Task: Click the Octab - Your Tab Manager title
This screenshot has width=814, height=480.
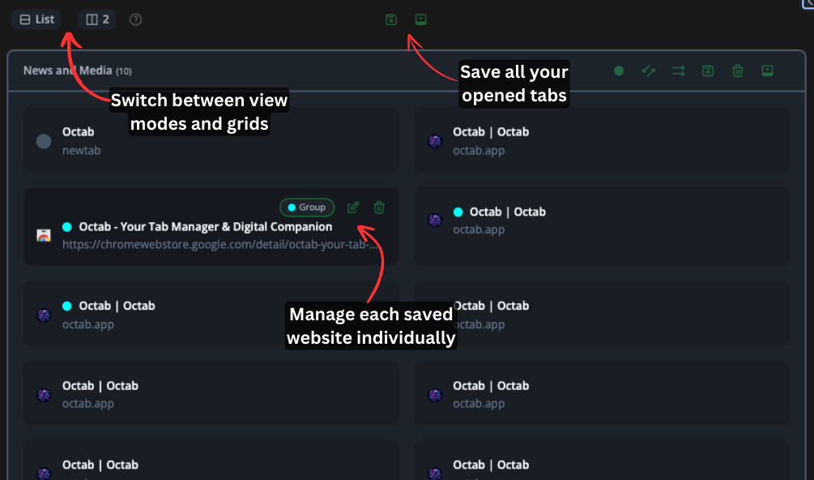Action: 206,227
